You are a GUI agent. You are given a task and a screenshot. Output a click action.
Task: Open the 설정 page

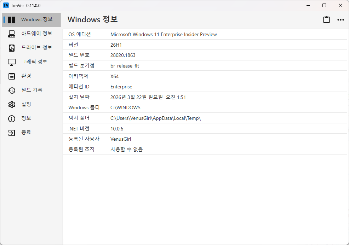(26, 104)
